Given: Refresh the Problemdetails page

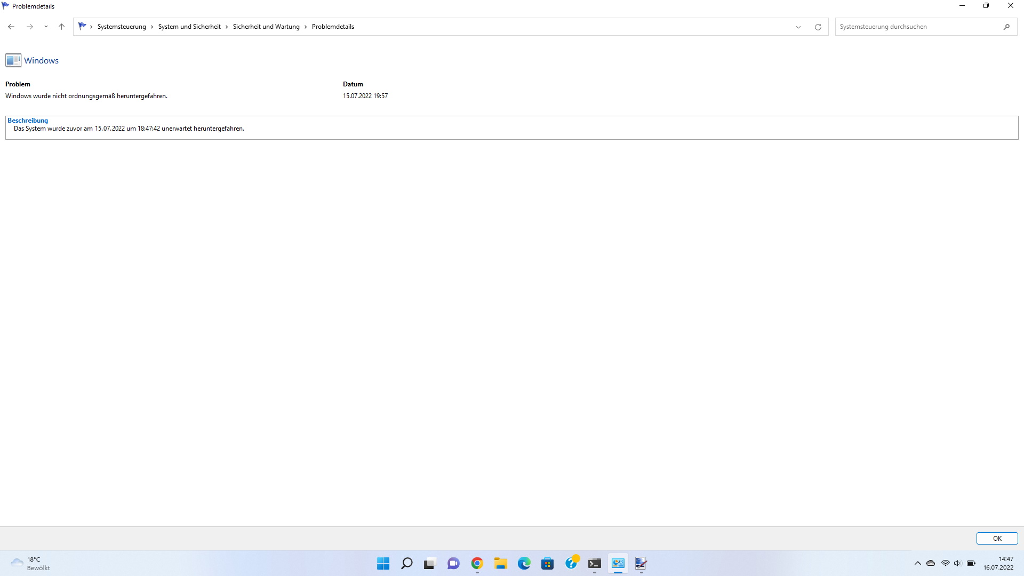Looking at the screenshot, I should click(818, 27).
